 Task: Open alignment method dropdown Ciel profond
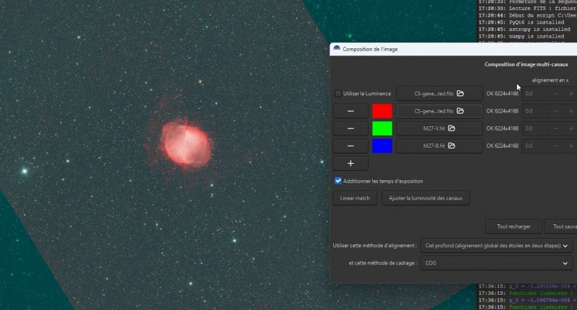(496, 246)
